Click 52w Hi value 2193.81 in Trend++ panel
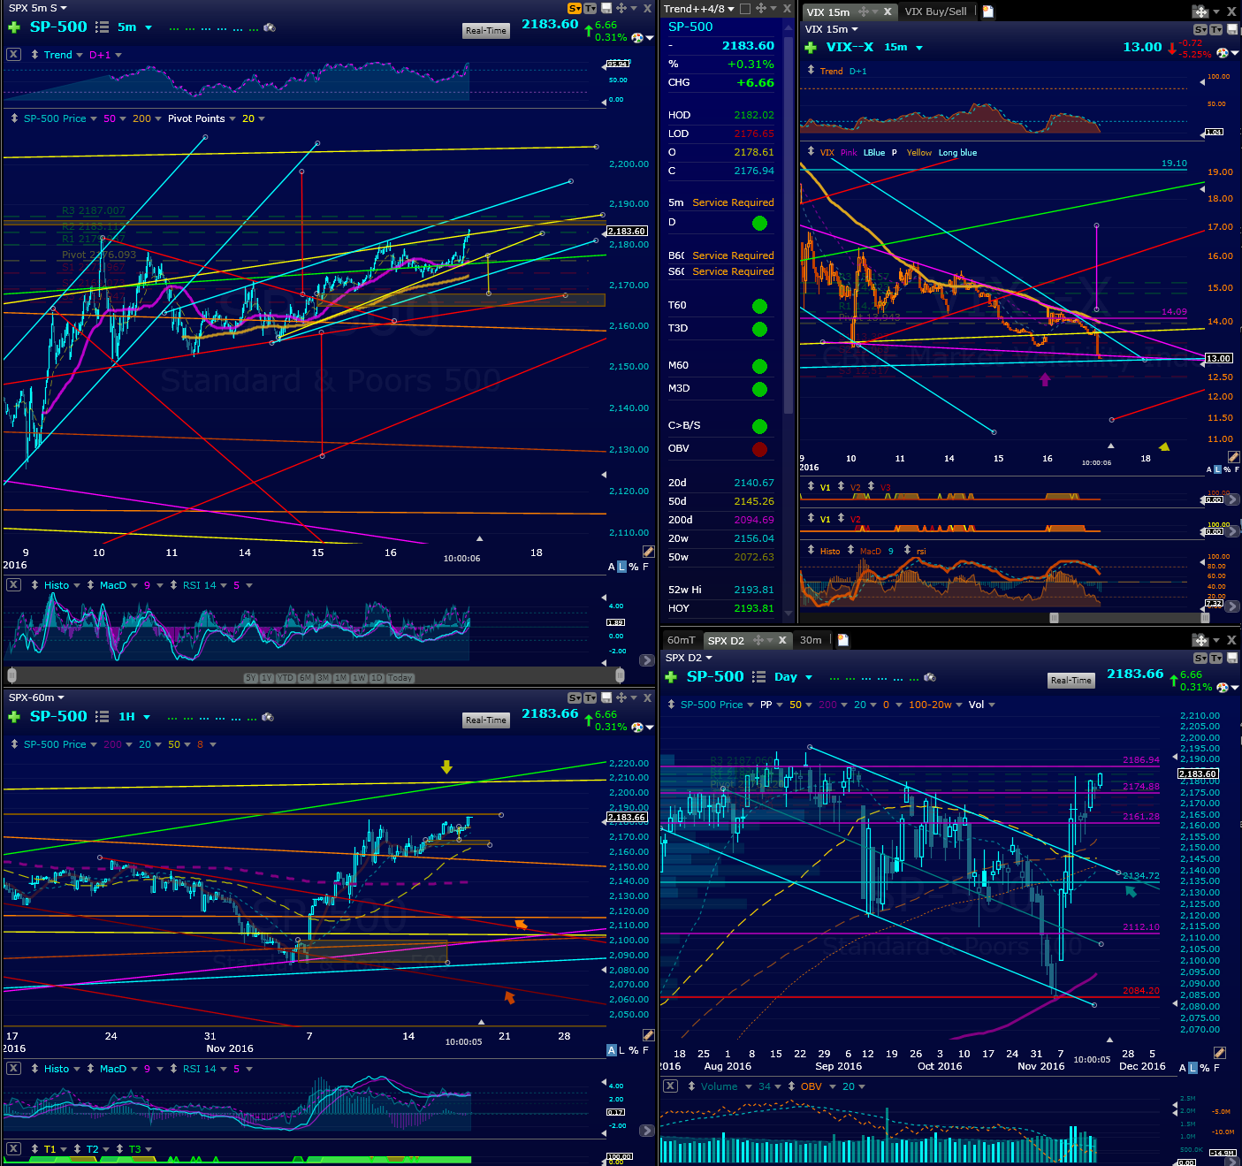The height and width of the screenshot is (1166, 1242). tap(754, 590)
